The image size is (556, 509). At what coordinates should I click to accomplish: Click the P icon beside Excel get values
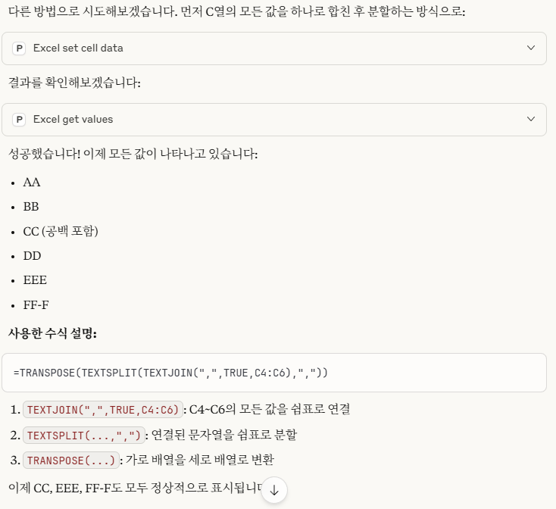pos(19,120)
